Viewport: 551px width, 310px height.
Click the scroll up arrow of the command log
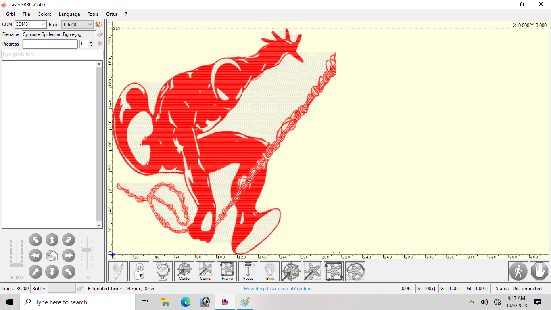[99, 64]
